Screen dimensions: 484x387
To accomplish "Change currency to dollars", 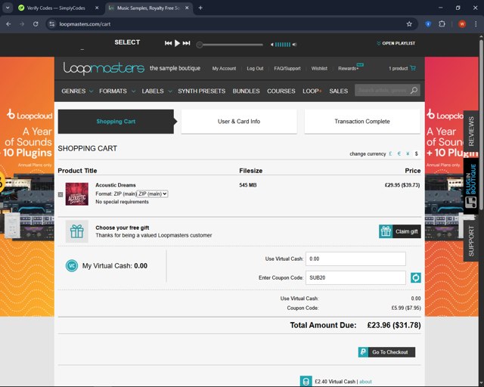I will click(x=417, y=153).
